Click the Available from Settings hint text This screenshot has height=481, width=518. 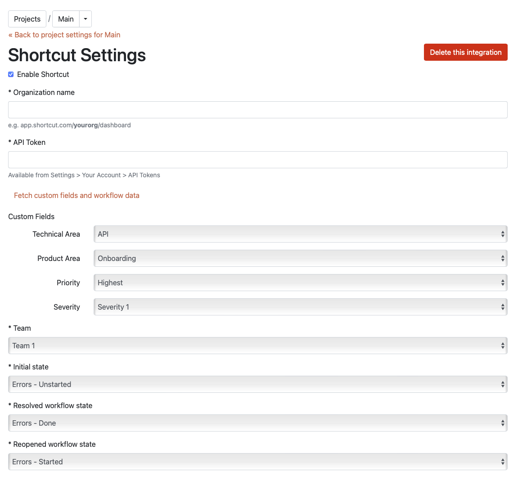point(84,175)
